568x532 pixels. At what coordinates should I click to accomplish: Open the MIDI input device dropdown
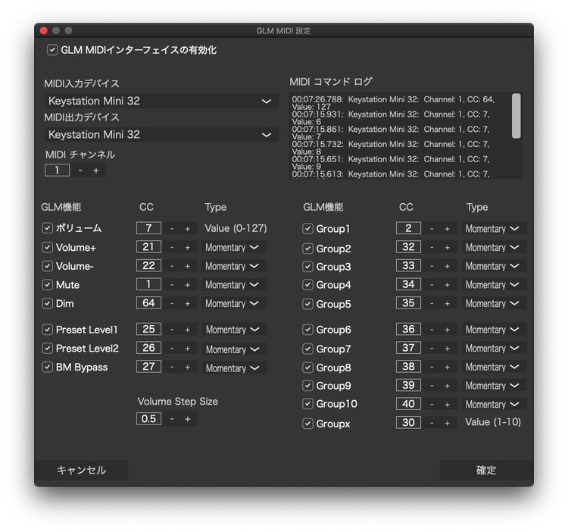(x=161, y=101)
